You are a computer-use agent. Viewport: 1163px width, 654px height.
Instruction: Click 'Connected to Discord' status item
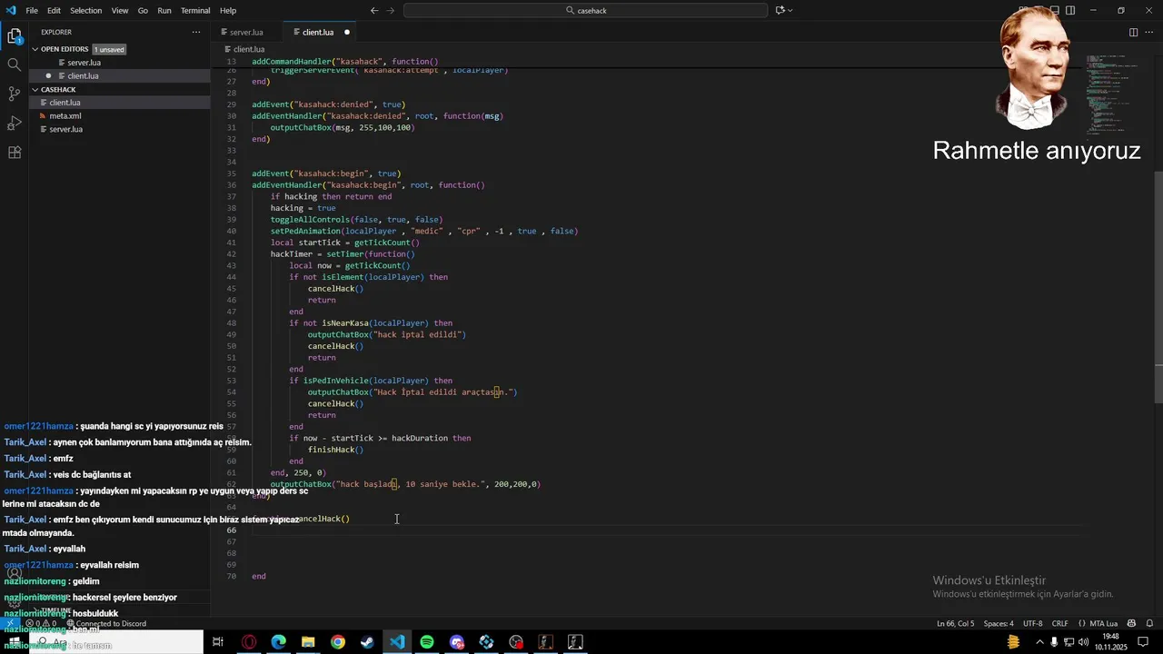(x=105, y=624)
